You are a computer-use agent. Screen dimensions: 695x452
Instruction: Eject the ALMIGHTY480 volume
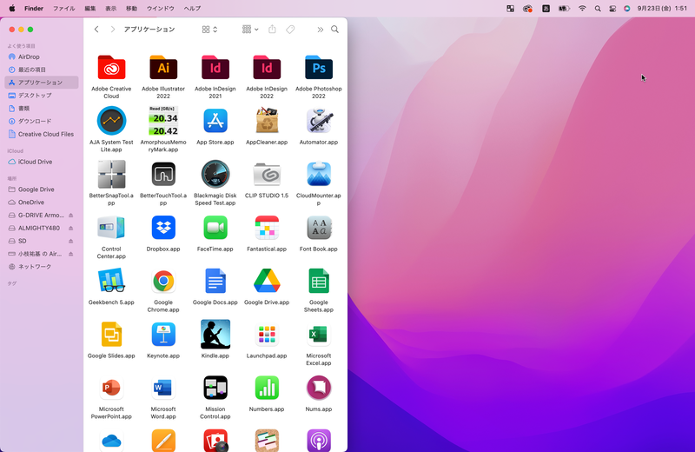(x=71, y=228)
